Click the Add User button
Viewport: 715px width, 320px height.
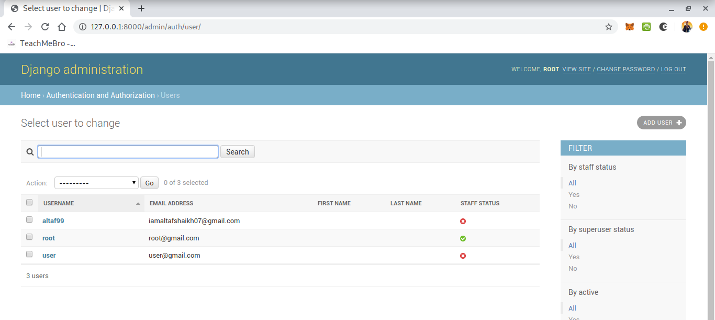(662, 123)
